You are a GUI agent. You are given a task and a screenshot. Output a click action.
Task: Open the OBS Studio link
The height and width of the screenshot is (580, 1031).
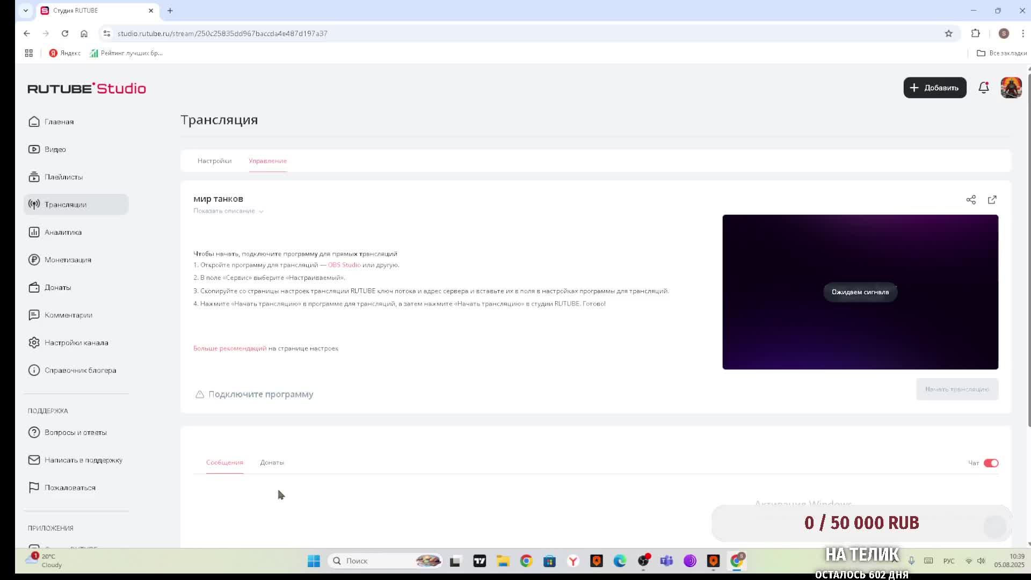pyautogui.click(x=344, y=265)
